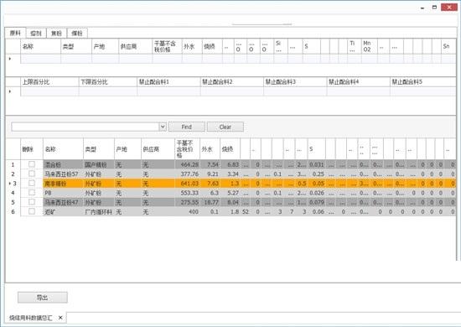The image size is (461, 327).
Task: Click the Find button
Action: 187,127
